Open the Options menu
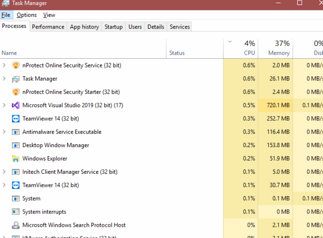Image resolution: width=323 pixels, height=238 pixels. point(27,15)
